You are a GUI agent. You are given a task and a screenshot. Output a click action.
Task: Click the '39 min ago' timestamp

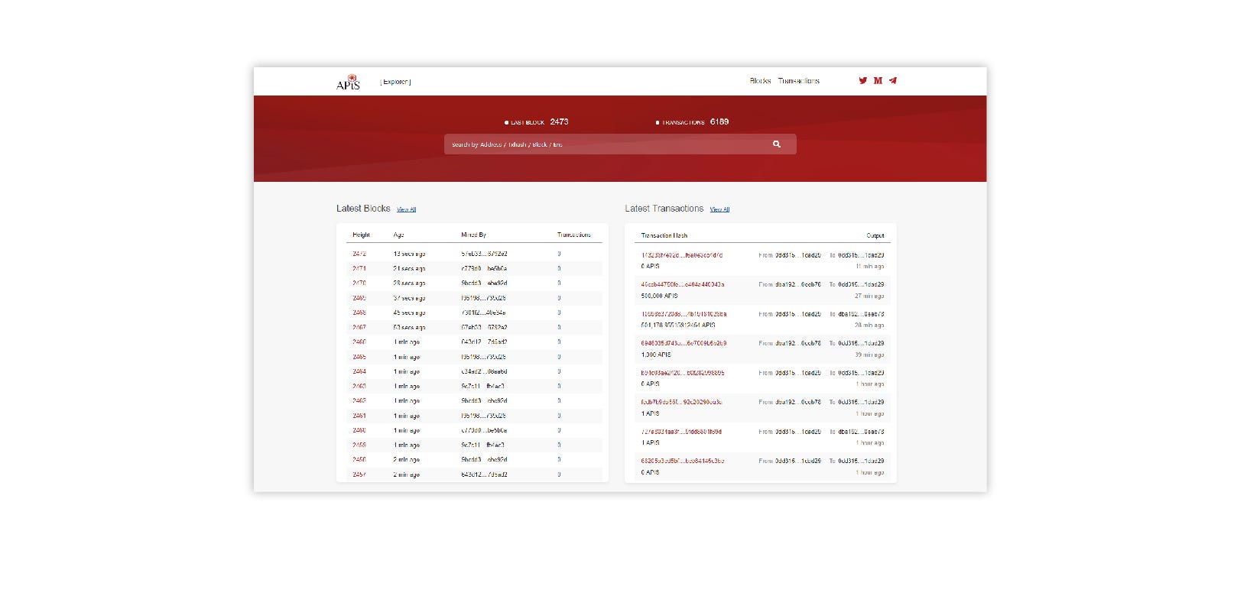tap(869, 355)
